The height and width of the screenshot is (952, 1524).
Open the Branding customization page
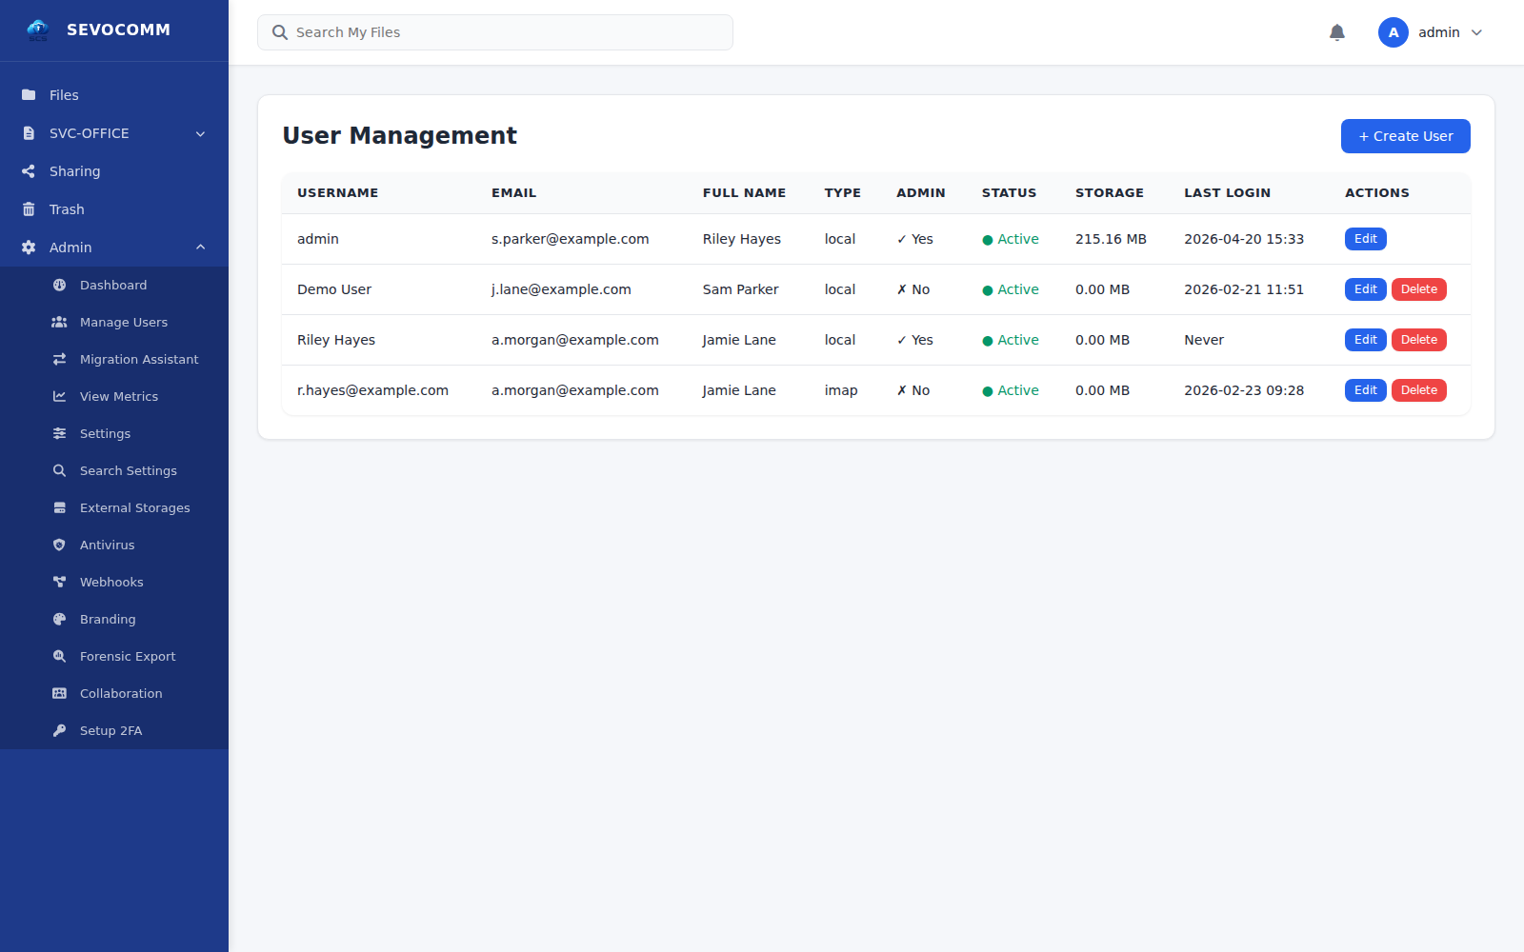click(x=108, y=619)
